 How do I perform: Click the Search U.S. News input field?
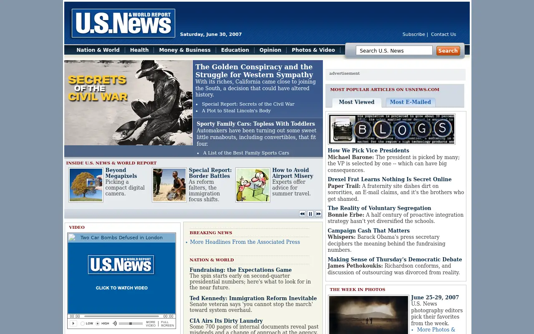[x=394, y=51]
